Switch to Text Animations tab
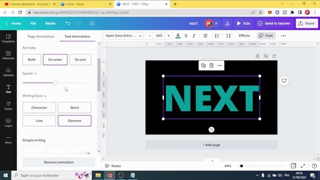Screen dimensions: 320x180 pyautogui.click(x=77, y=36)
